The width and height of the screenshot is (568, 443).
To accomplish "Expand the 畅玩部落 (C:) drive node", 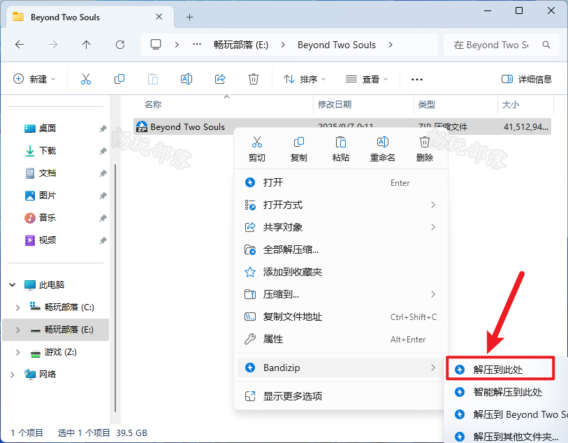I will (x=17, y=307).
